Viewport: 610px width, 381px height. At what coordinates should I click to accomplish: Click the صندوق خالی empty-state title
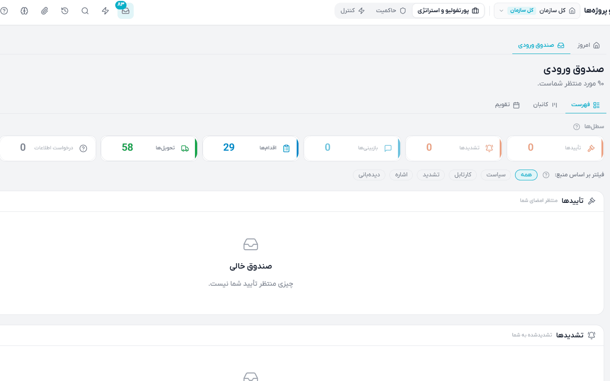[251, 266]
